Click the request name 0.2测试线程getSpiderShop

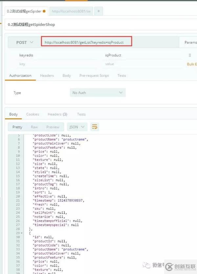tap(31, 25)
